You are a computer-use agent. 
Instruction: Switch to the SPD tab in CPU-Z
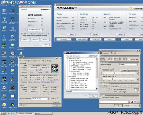pos(43,61)
